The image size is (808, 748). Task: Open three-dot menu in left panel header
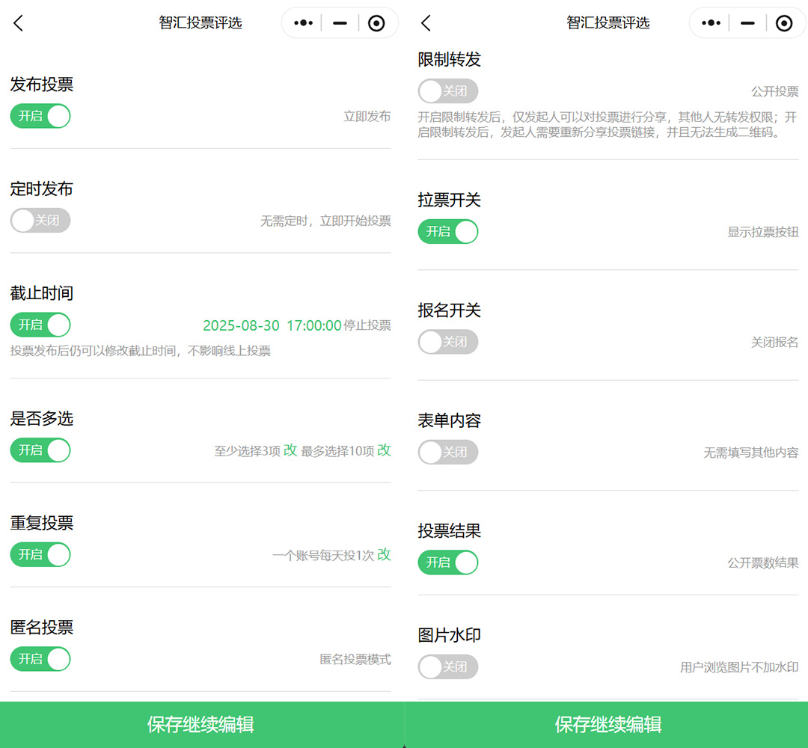click(x=303, y=23)
